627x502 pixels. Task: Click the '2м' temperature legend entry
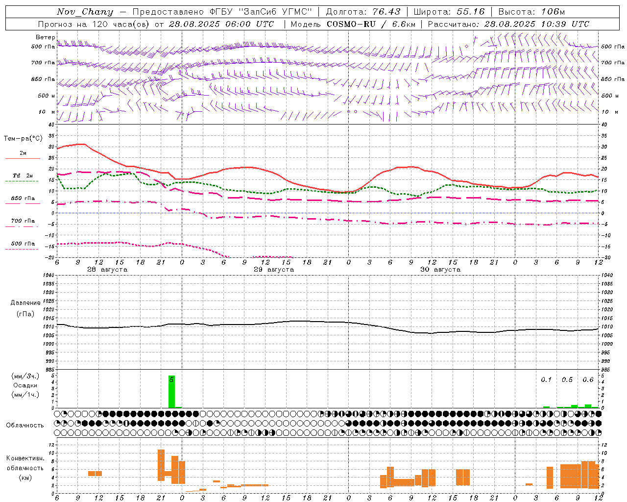coord(23,153)
